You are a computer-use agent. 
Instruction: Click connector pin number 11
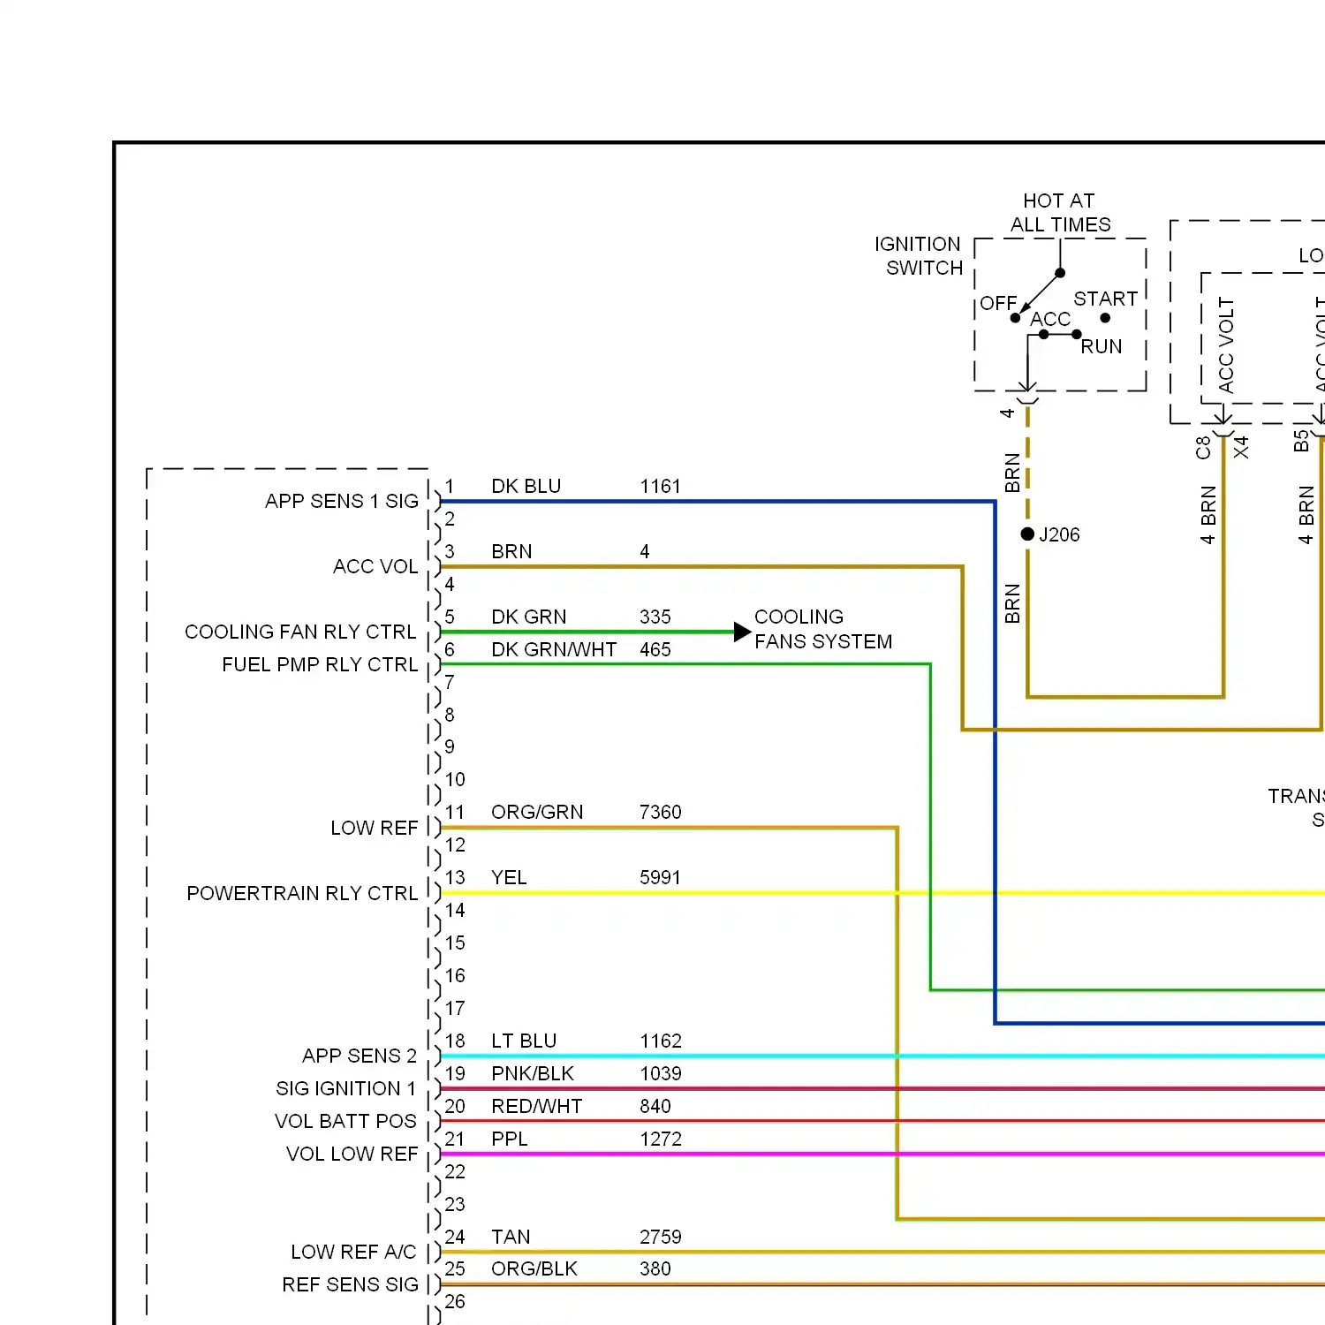(454, 812)
